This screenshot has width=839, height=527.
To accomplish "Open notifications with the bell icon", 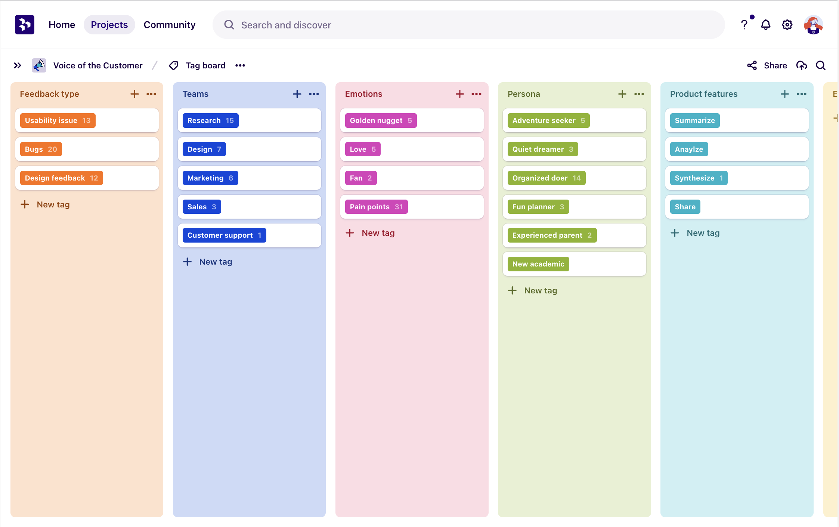I will [x=766, y=25].
